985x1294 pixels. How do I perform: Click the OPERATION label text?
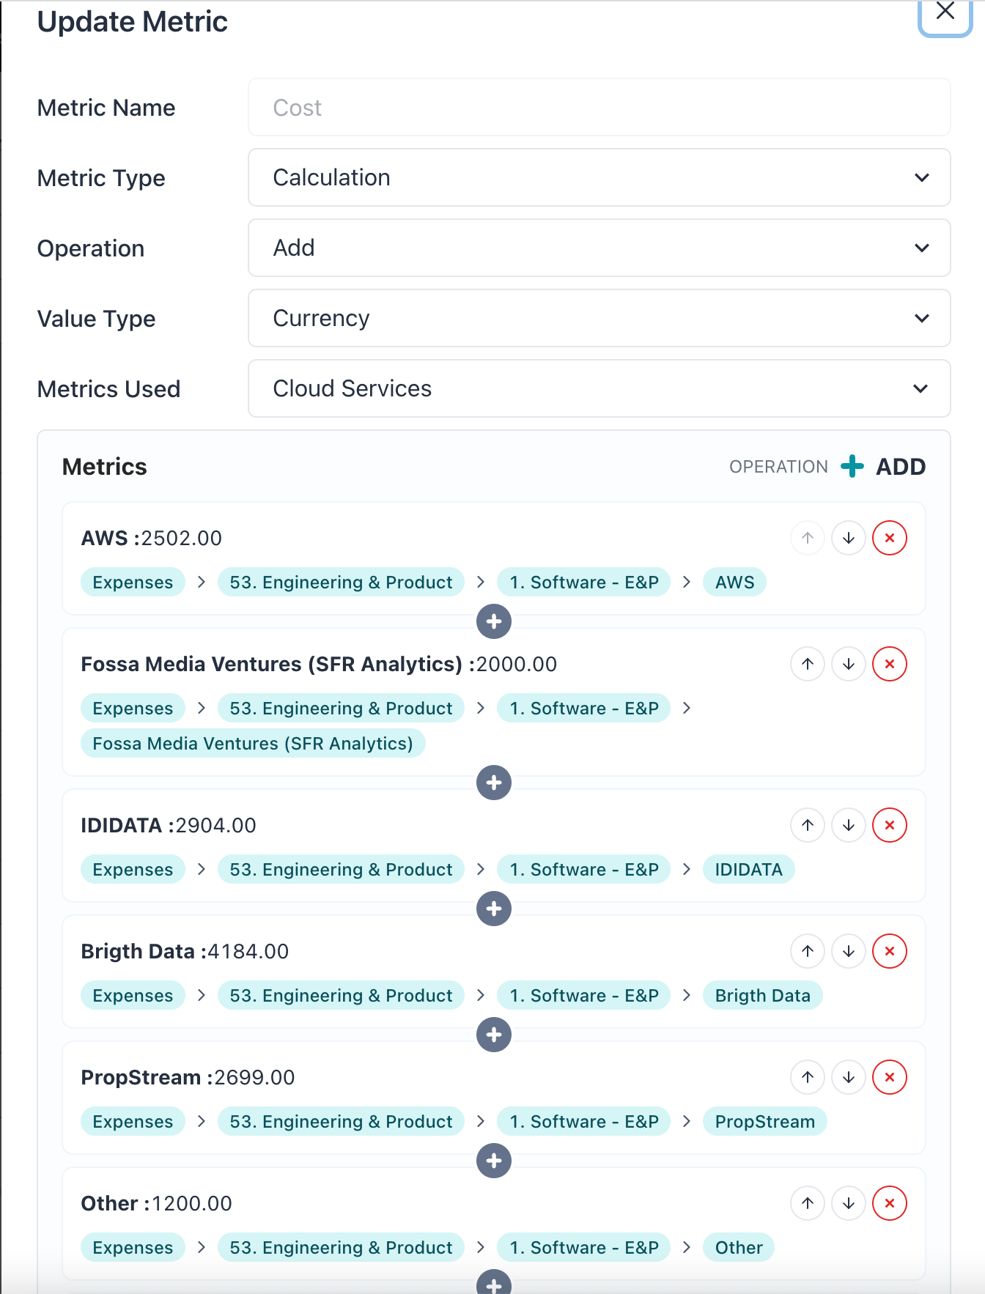(778, 467)
